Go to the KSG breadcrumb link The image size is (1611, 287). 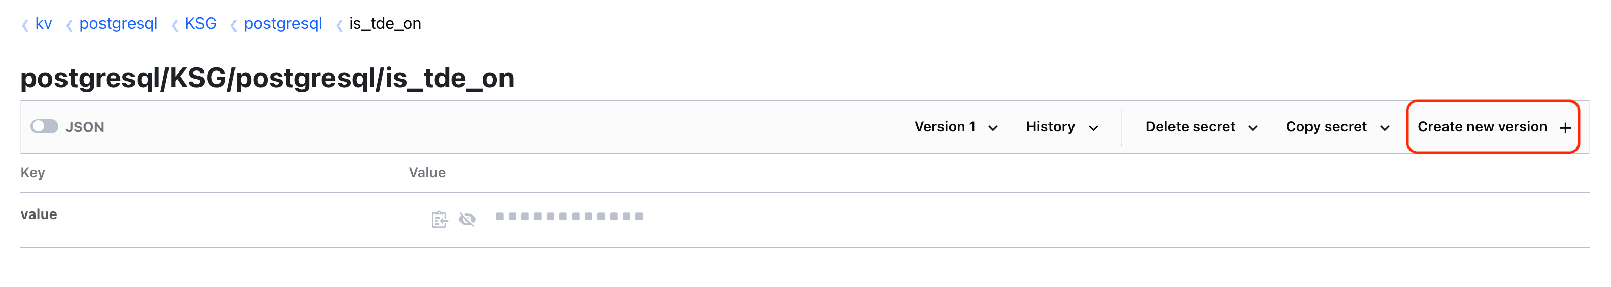click(200, 24)
